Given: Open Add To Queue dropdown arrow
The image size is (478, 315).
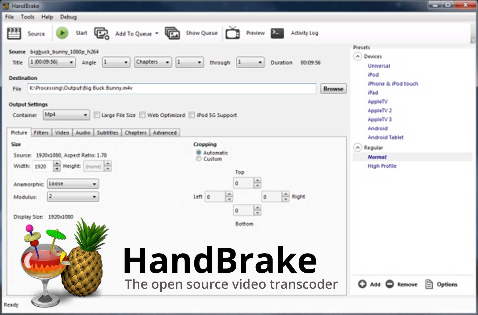Looking at the screenshot, I should (157, 34).
